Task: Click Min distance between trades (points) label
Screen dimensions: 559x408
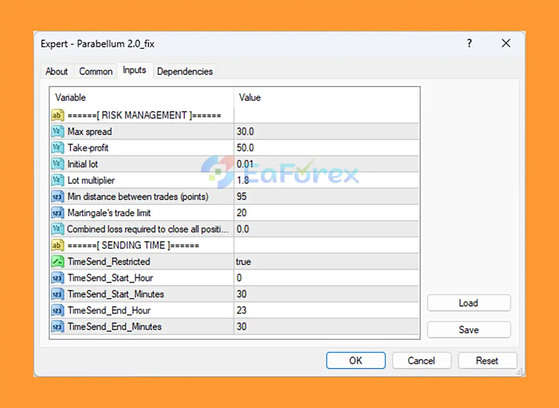Action: (x=138, y=196)
